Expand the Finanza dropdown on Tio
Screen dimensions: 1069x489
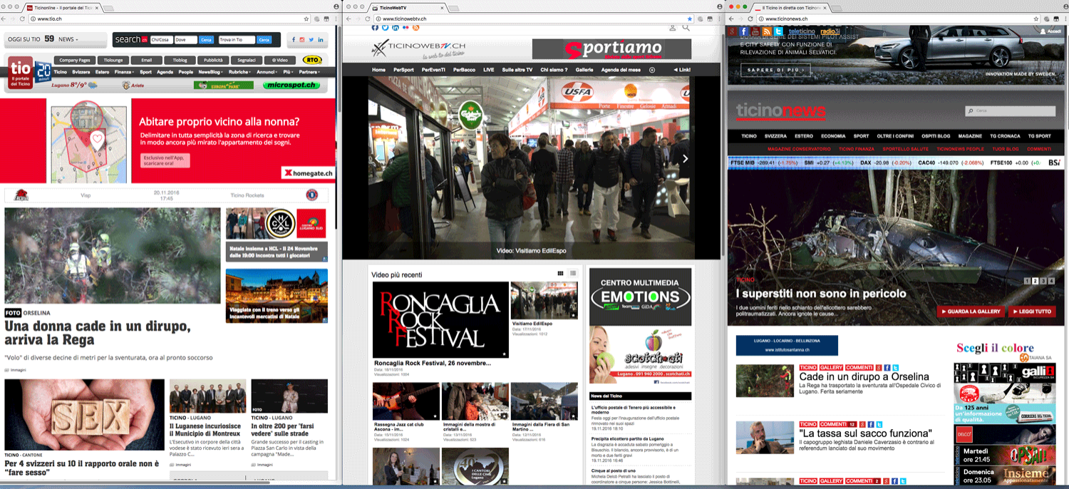pos(123,72)
